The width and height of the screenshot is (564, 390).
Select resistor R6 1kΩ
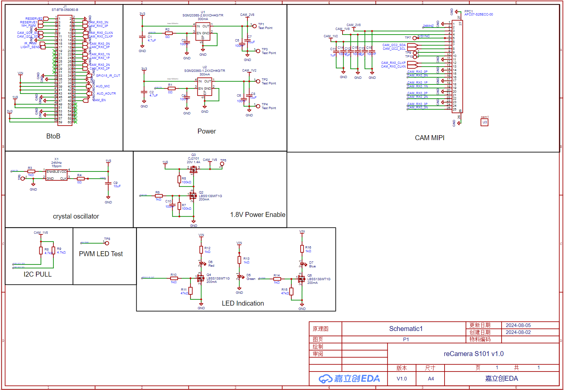tap(159, 196)
